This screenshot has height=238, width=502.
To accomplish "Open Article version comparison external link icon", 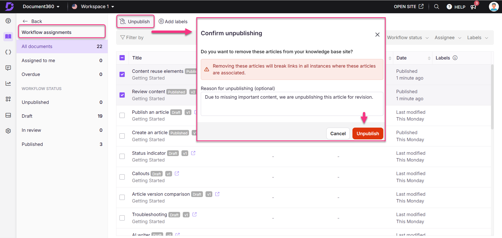I will (x=217, y=194).
